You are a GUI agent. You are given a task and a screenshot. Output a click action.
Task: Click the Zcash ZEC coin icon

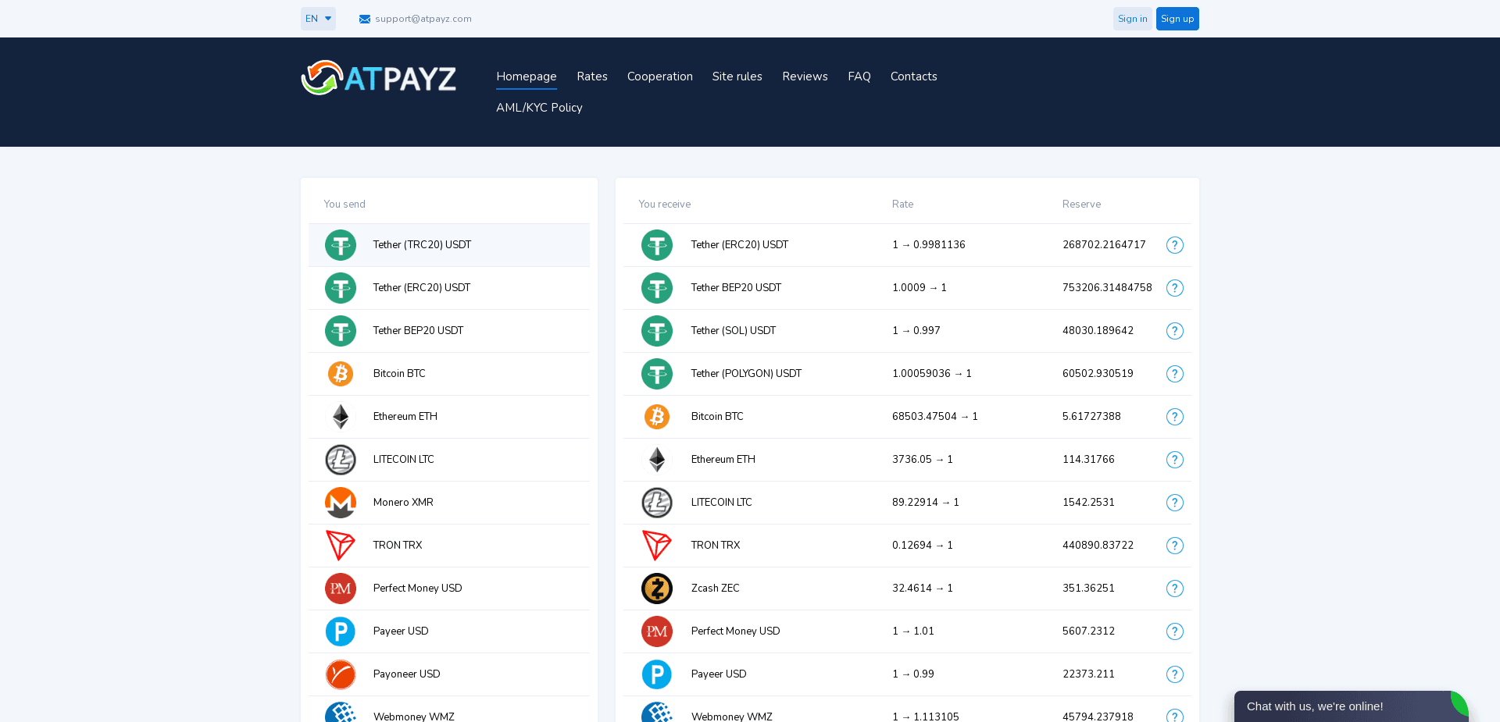tap(657, 589)
